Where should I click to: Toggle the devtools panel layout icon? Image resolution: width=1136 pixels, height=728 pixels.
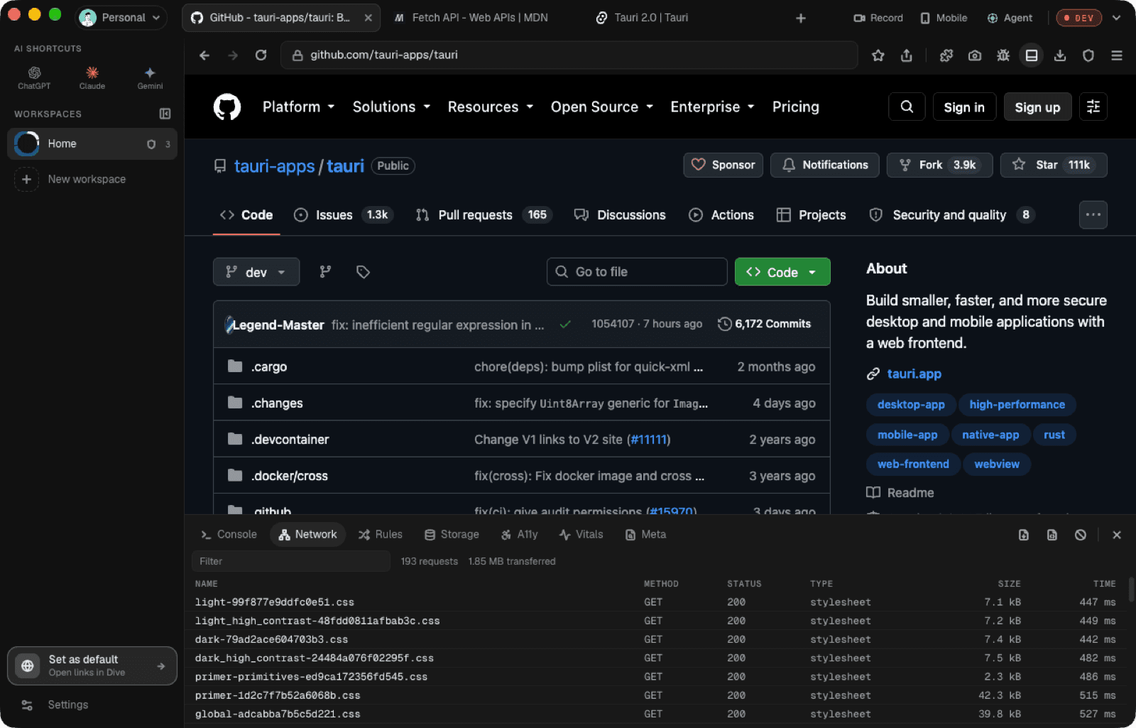click(x=1032, y=55)
